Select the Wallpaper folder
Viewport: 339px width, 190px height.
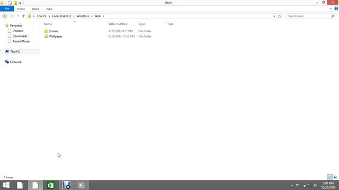tap(56, 36)
